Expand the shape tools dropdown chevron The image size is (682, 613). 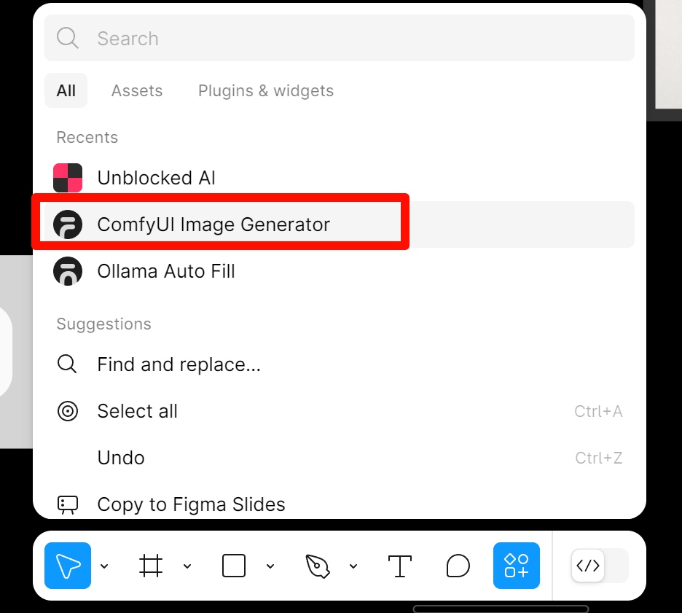(270, 566)
